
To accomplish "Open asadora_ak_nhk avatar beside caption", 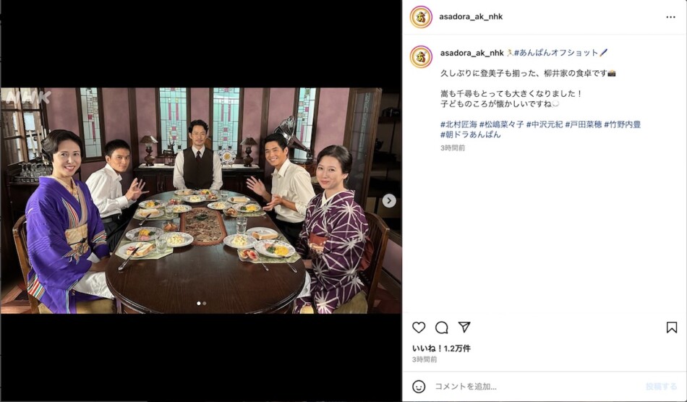I will click(x=421, y=57).
